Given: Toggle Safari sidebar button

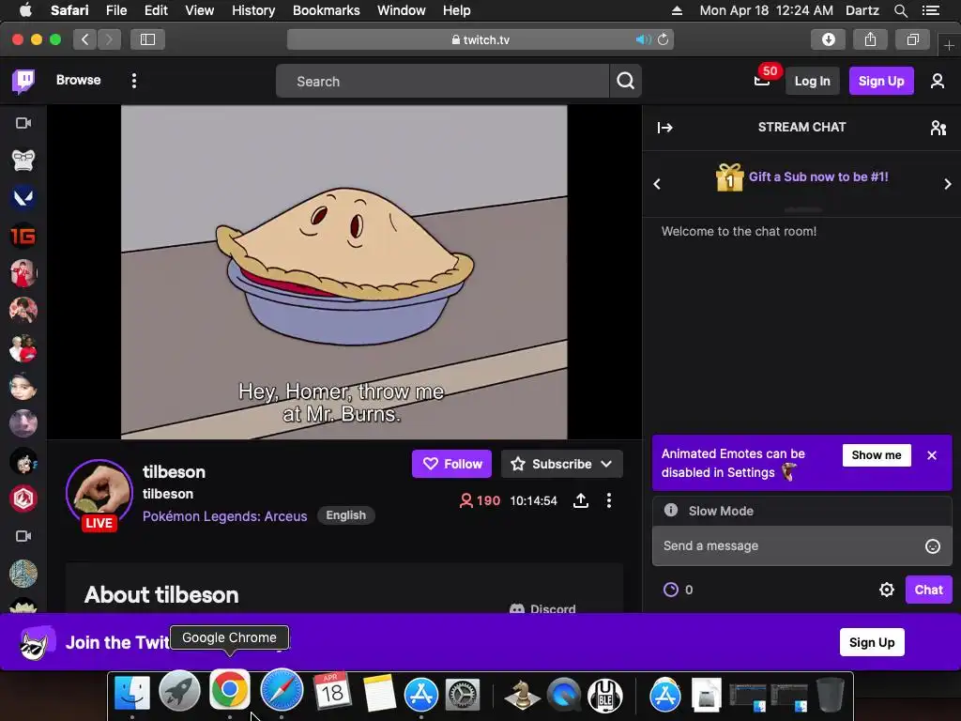Looking at the screenshot, I should point(147,39).
